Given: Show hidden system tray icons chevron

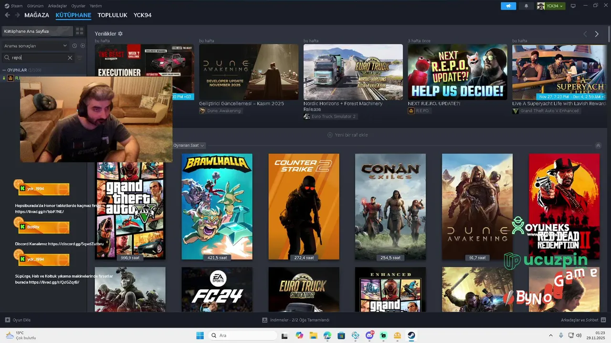Looking at the screenshot, I should point(551,335).
